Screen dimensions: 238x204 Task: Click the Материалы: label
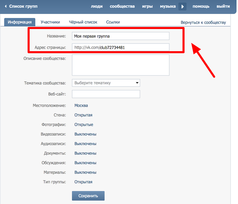[54, 173]
